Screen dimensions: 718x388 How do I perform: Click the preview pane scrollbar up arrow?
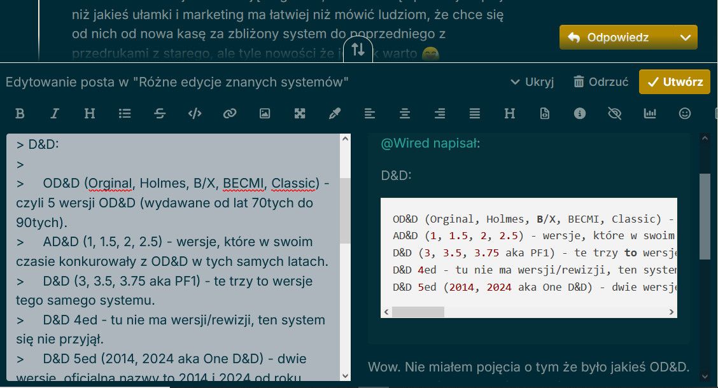pyautogui.click(x=705, y=139)
